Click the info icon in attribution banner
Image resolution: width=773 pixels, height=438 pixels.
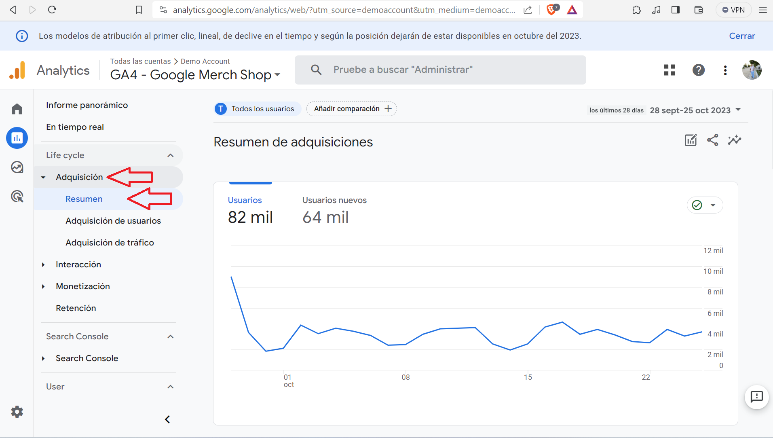click(x=22, y=36)
